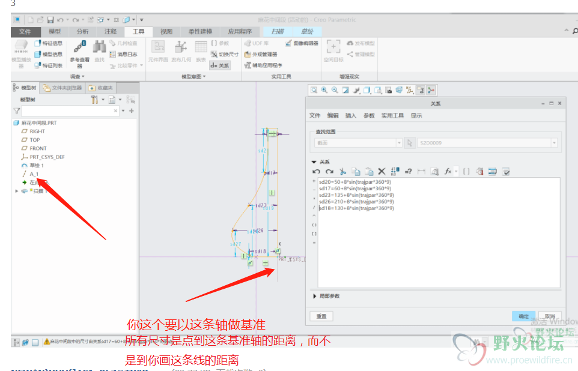This screenshot has width=578, height=371.
Task: Toggle the selection arrow button beside 截面 field
Action: [410, 143]
